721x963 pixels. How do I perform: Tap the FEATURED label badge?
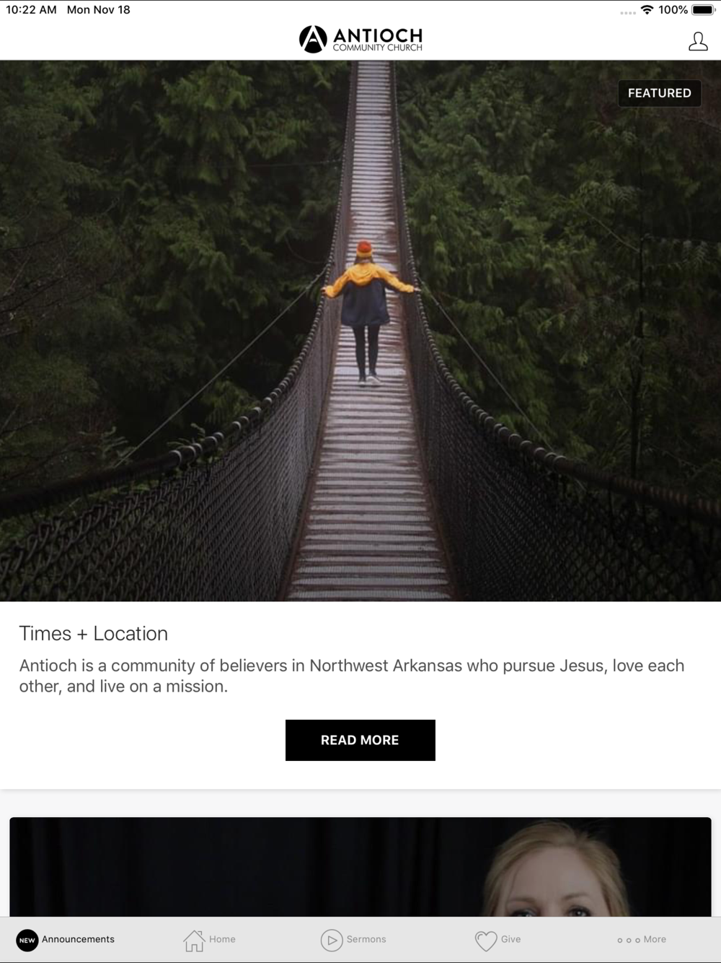click(x=660, y=93)
